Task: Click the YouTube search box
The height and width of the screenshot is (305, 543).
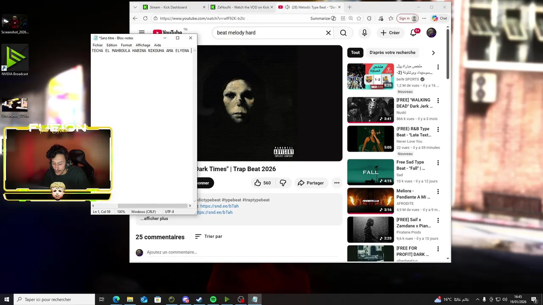Action: (x=269, y=33)
